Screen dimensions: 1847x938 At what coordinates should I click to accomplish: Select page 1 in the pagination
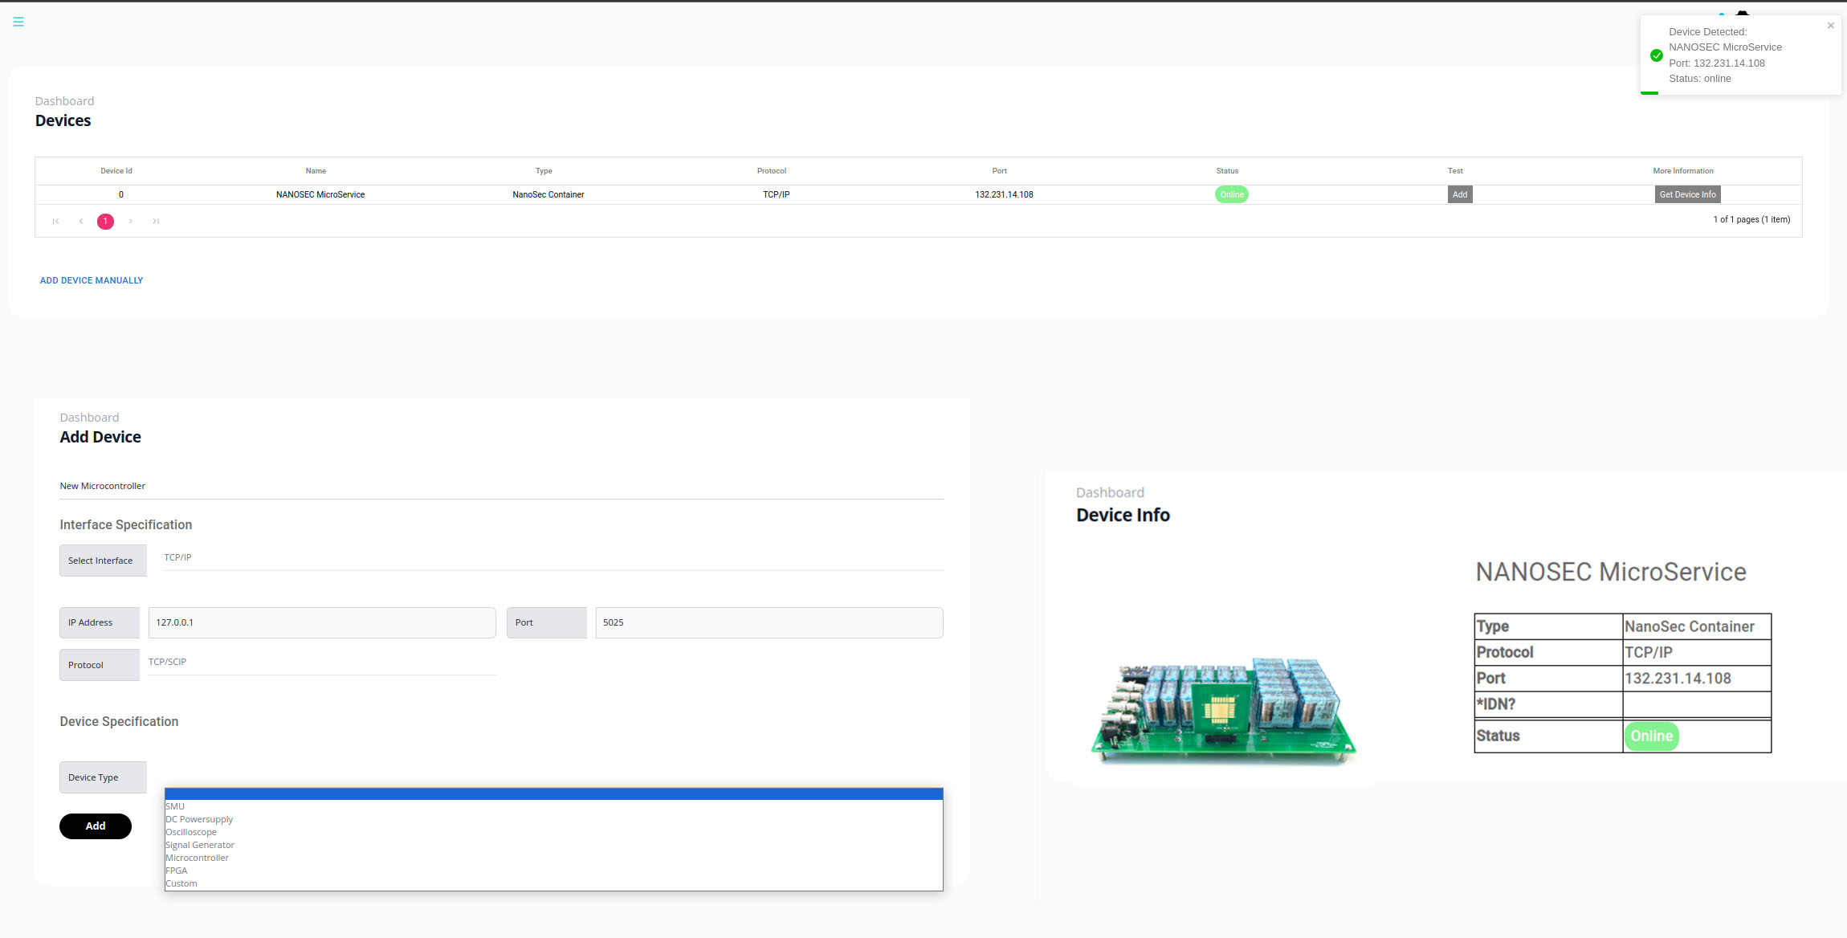105,222
